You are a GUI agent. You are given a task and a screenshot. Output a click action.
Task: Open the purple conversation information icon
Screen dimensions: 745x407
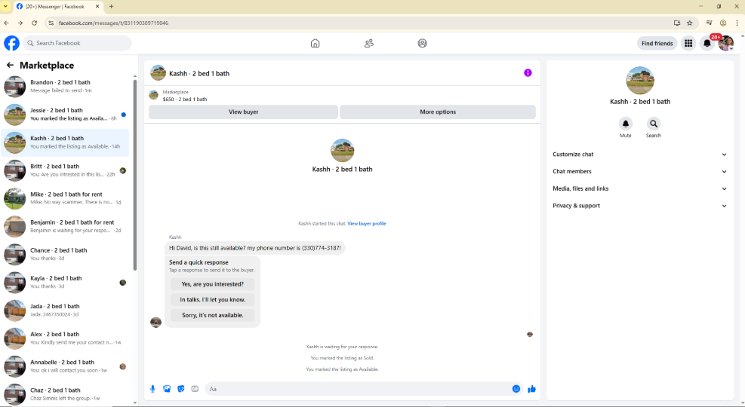528,72
